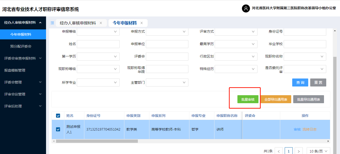Expand the 评委会管理 sidebar menu
This screenshot has height=154, width=340.
[x=23, y=82]
